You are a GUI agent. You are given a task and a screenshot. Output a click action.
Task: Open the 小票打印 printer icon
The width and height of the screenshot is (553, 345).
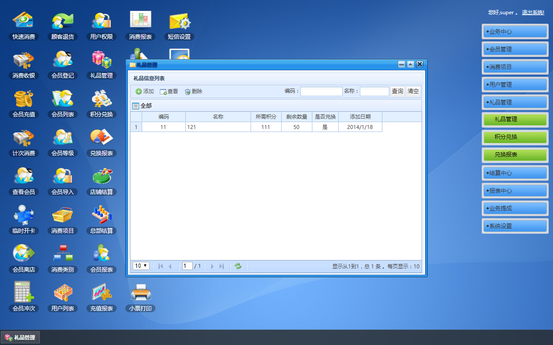(x=140, y=298)
